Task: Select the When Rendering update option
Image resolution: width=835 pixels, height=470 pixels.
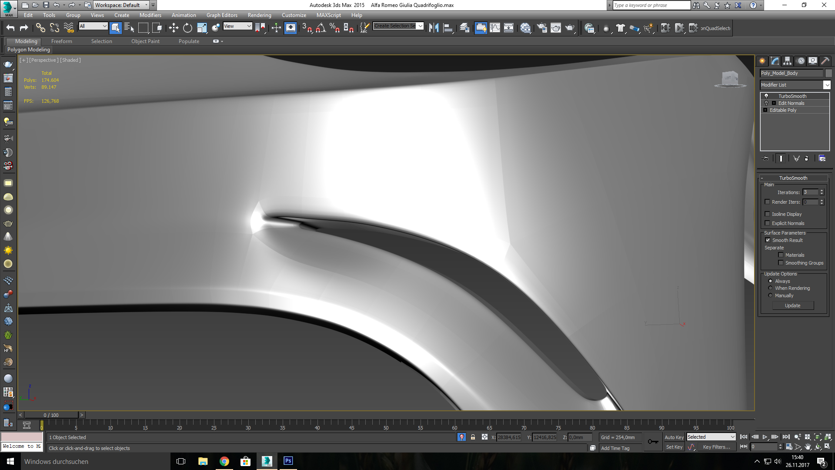Action: click(770, 288)
